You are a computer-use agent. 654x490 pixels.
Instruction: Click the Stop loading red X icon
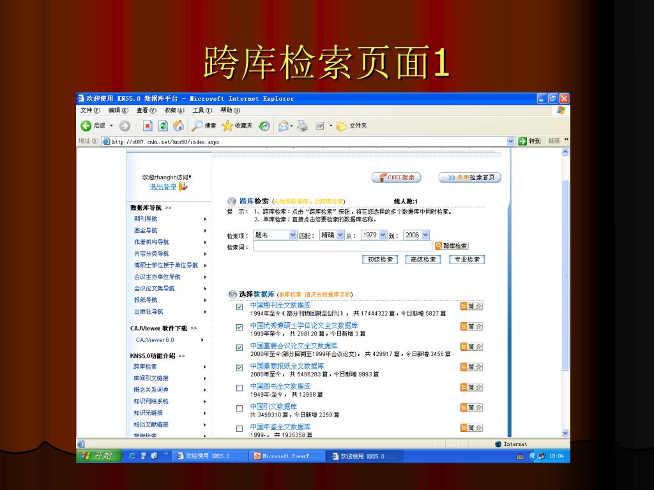[x=148, y=126]
